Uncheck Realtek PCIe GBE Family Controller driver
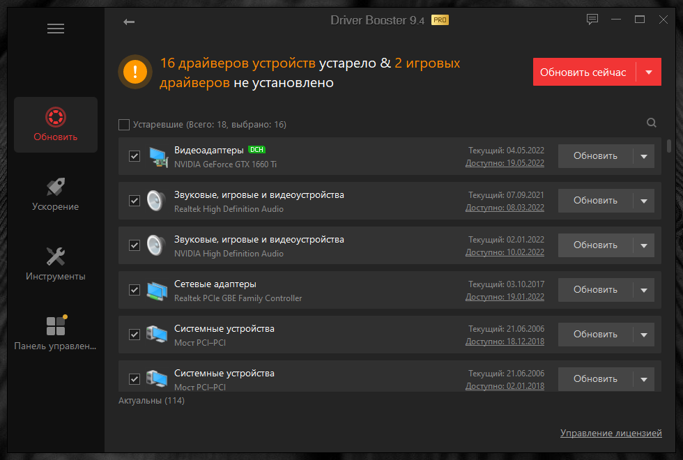Viewport: 683px width, 460px height. click(135, 290)
